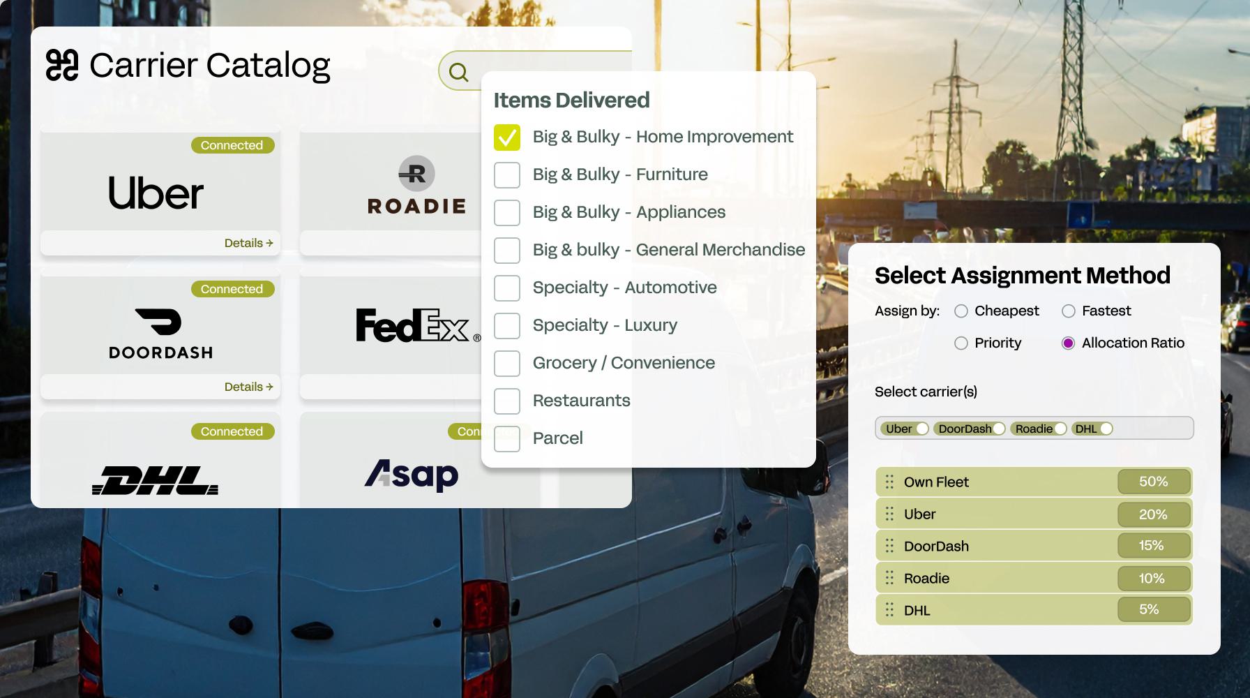Image resolution: width=1250 pixels, height=698 pixels.
Task: Remove the DoorDash carrier chip
Action: pos(999,429)
